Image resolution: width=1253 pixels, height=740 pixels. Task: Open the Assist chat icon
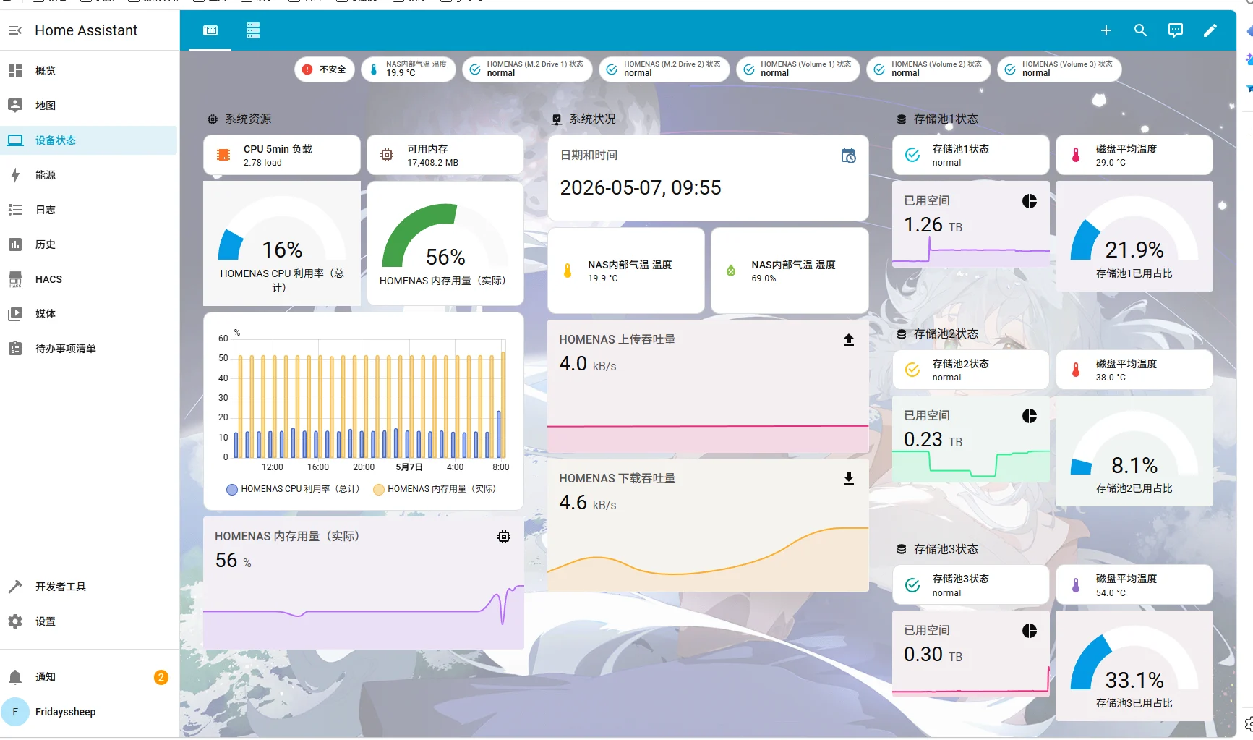click(x=1176, y=30)
